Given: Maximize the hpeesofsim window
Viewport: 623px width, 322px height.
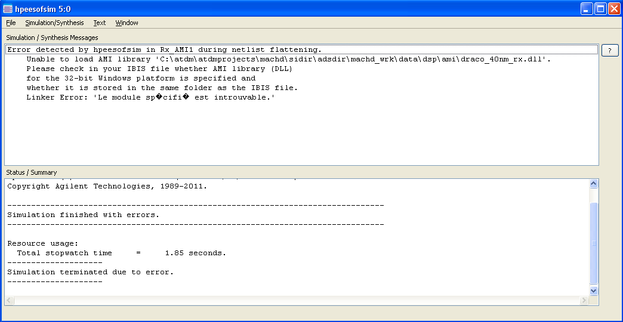Looking at the screenshot, I should click(600, 9).
